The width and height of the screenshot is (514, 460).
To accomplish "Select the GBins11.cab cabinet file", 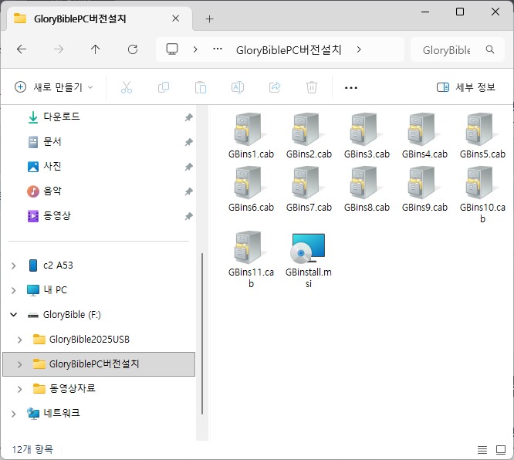I will tap(251, 250).
